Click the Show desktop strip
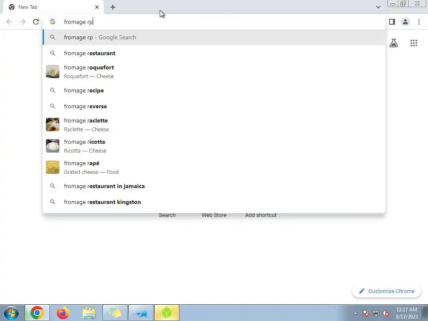This screenshot has width=428, height=321. click(425, 313)
